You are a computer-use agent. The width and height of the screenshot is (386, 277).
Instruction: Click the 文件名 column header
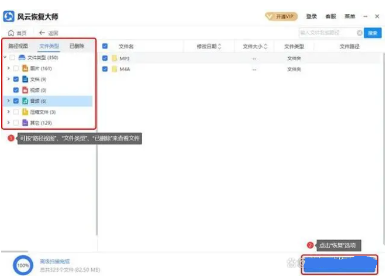coord(126,46)
